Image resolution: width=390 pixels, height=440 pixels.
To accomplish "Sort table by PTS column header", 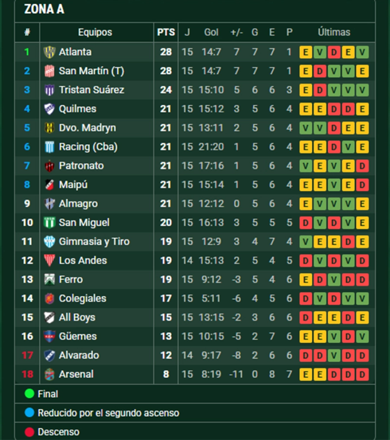I will 166,32.
